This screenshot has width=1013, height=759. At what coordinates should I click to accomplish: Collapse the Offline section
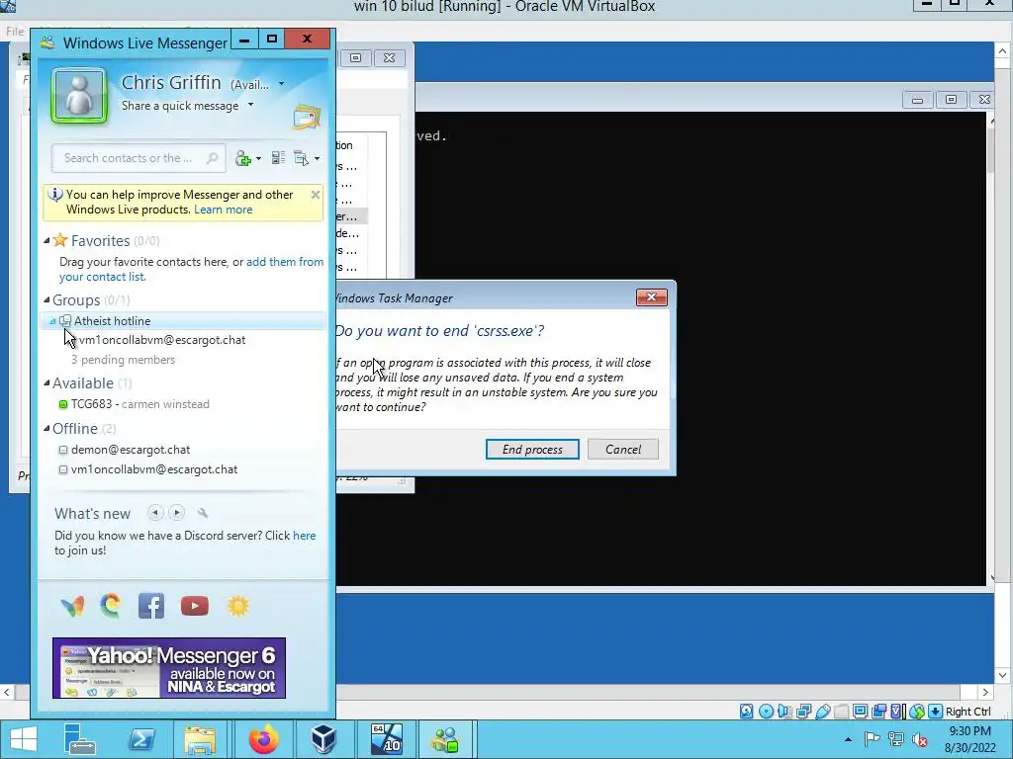click(x=46, y=429)
